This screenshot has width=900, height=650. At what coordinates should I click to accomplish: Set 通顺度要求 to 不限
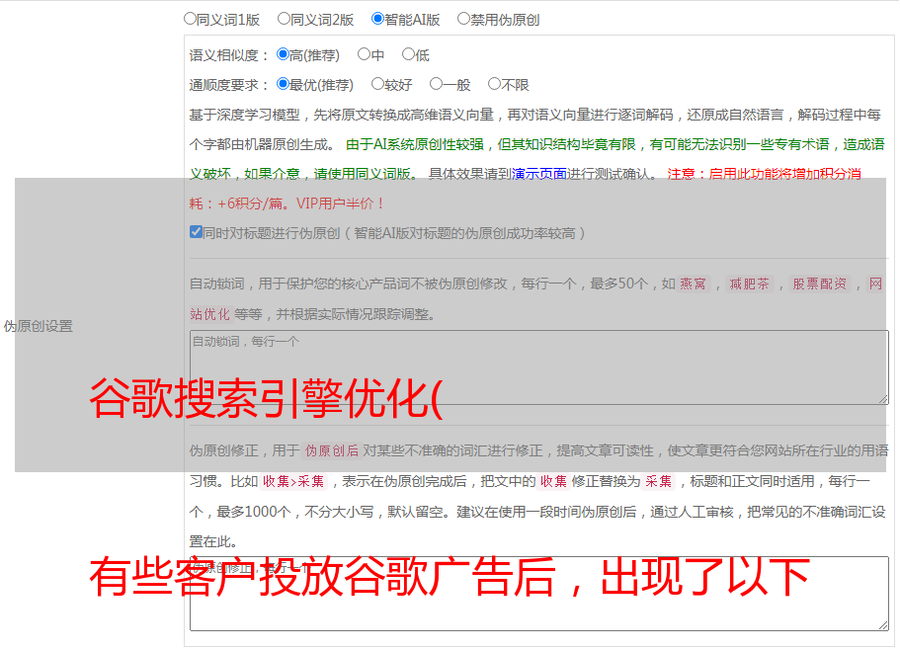(494, 84)
